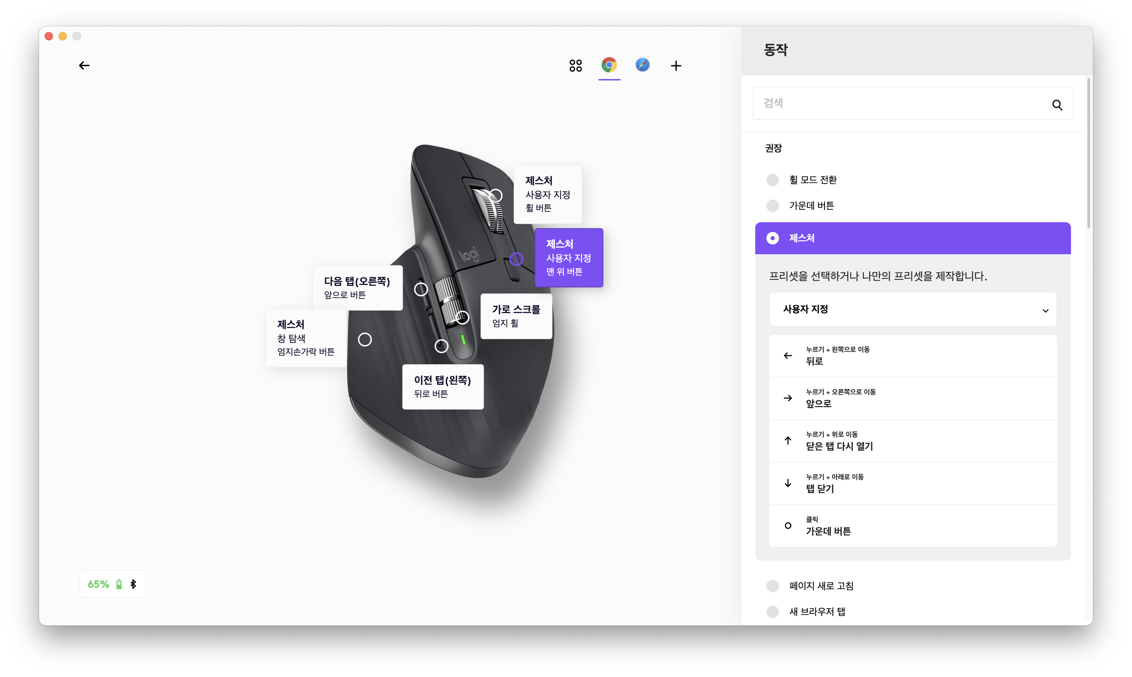Click the 가로 스크롤 thumb wheel label
The height and width of the screenshot is (677, 1132).
click(516, 316)
